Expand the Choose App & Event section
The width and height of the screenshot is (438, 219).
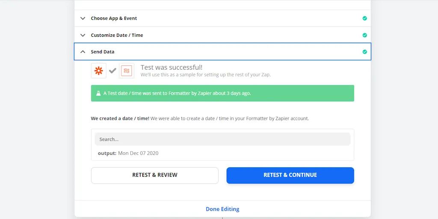click(83, 18)
